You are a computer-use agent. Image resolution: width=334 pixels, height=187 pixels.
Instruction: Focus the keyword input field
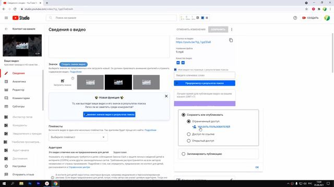205,75
